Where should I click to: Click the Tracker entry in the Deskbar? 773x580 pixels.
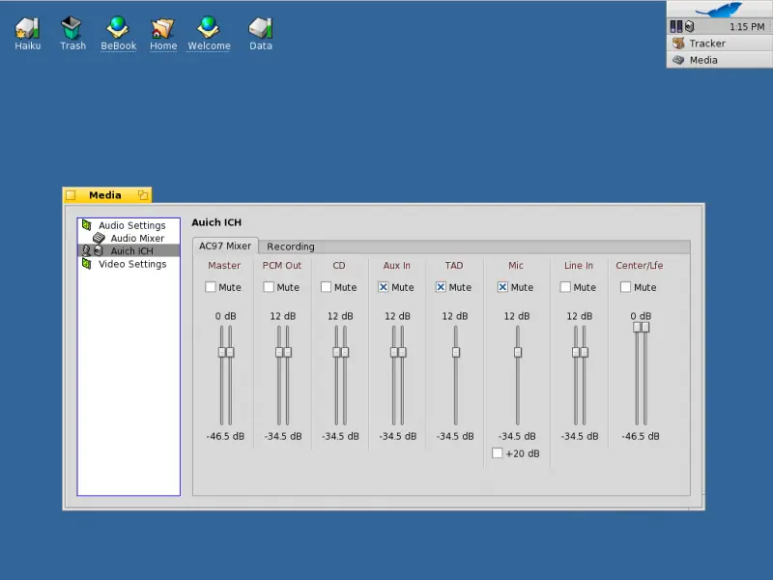pos(719,43)
